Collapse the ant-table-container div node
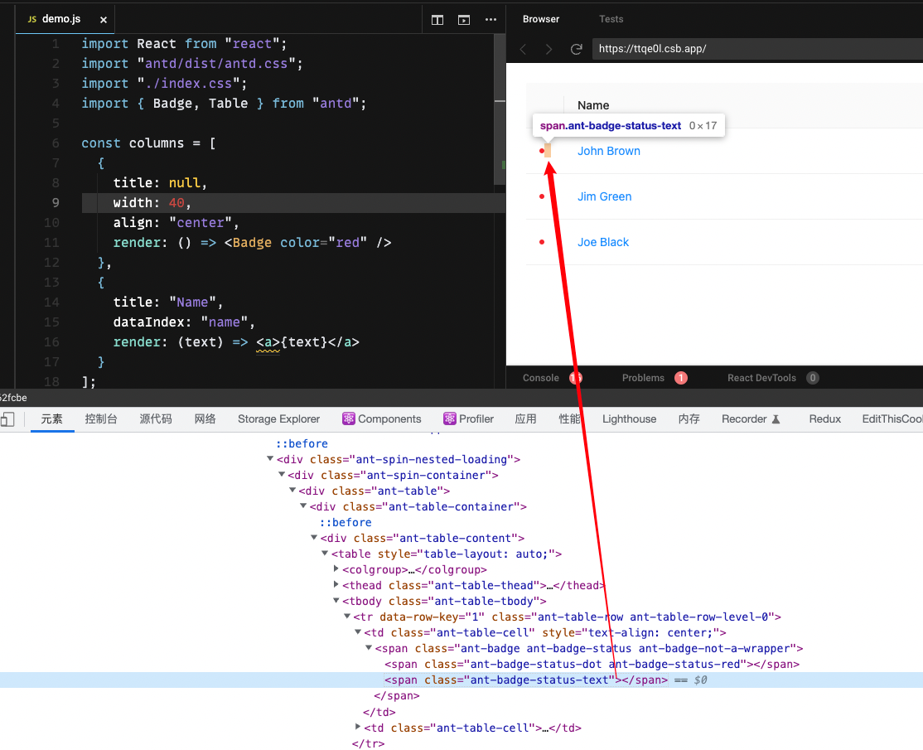 pos(303,506)
